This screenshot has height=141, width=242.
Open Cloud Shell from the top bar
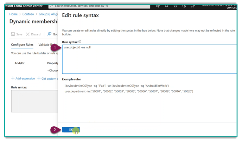(x=158, y=6)
